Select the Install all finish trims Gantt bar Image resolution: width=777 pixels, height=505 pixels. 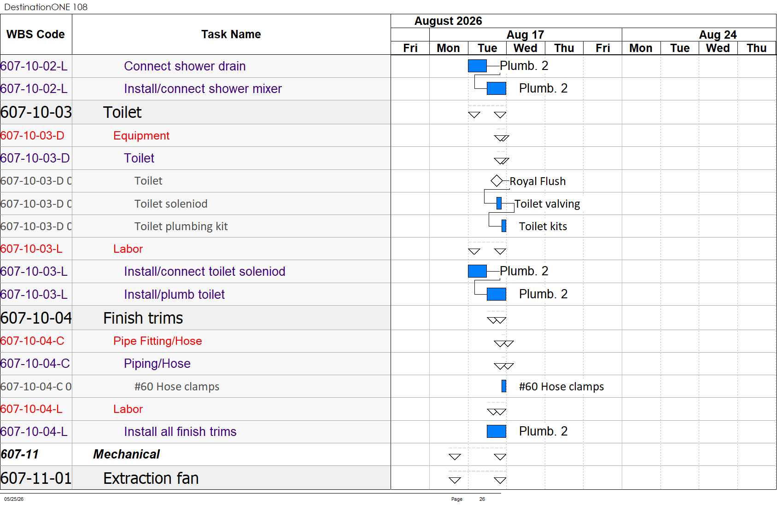click(x=497, y=431)
